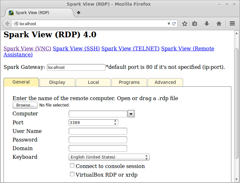The width and height of the screenshot is (240, 183).
Task: Open the bookmarks list icon
Action: (195, 24)
